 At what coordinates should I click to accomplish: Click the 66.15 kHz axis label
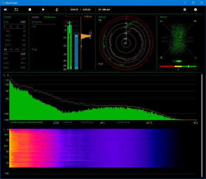[x=149, y=122]
